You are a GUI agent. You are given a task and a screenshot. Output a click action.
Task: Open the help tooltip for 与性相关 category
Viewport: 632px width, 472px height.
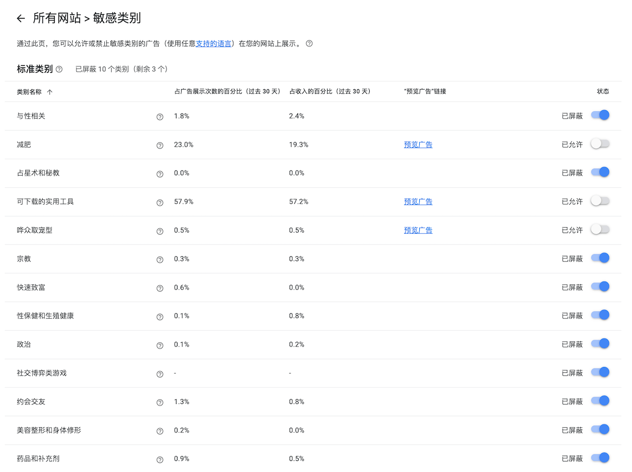160,117
